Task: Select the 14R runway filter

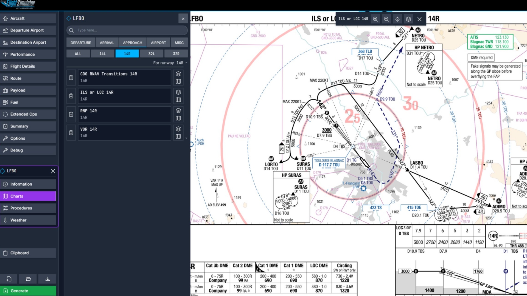Action: (127, 54)
